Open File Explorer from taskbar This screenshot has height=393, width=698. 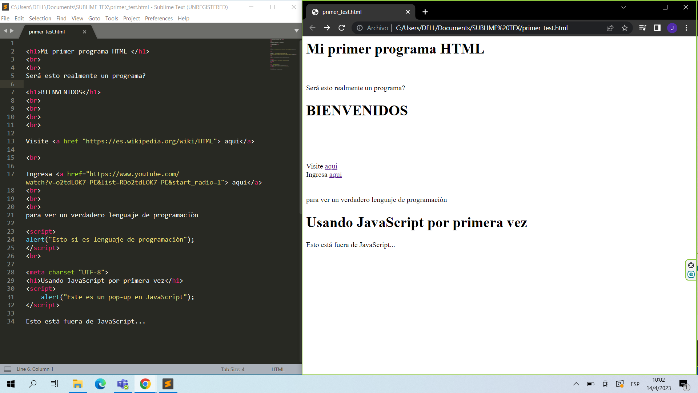click(x=77, y=384)
